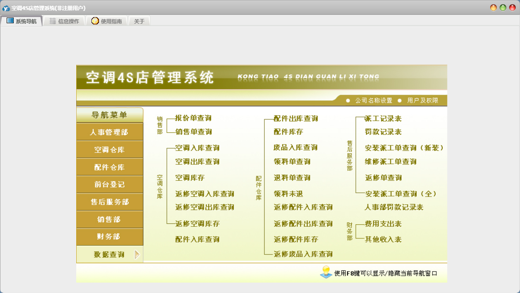520x293 pixels.
Task: Click the arrow beside 数据查询
Action: coord(137,255)
